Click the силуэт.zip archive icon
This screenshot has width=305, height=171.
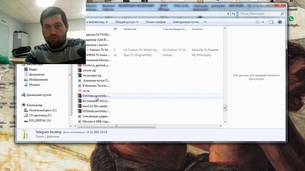(x=80, y=70)
